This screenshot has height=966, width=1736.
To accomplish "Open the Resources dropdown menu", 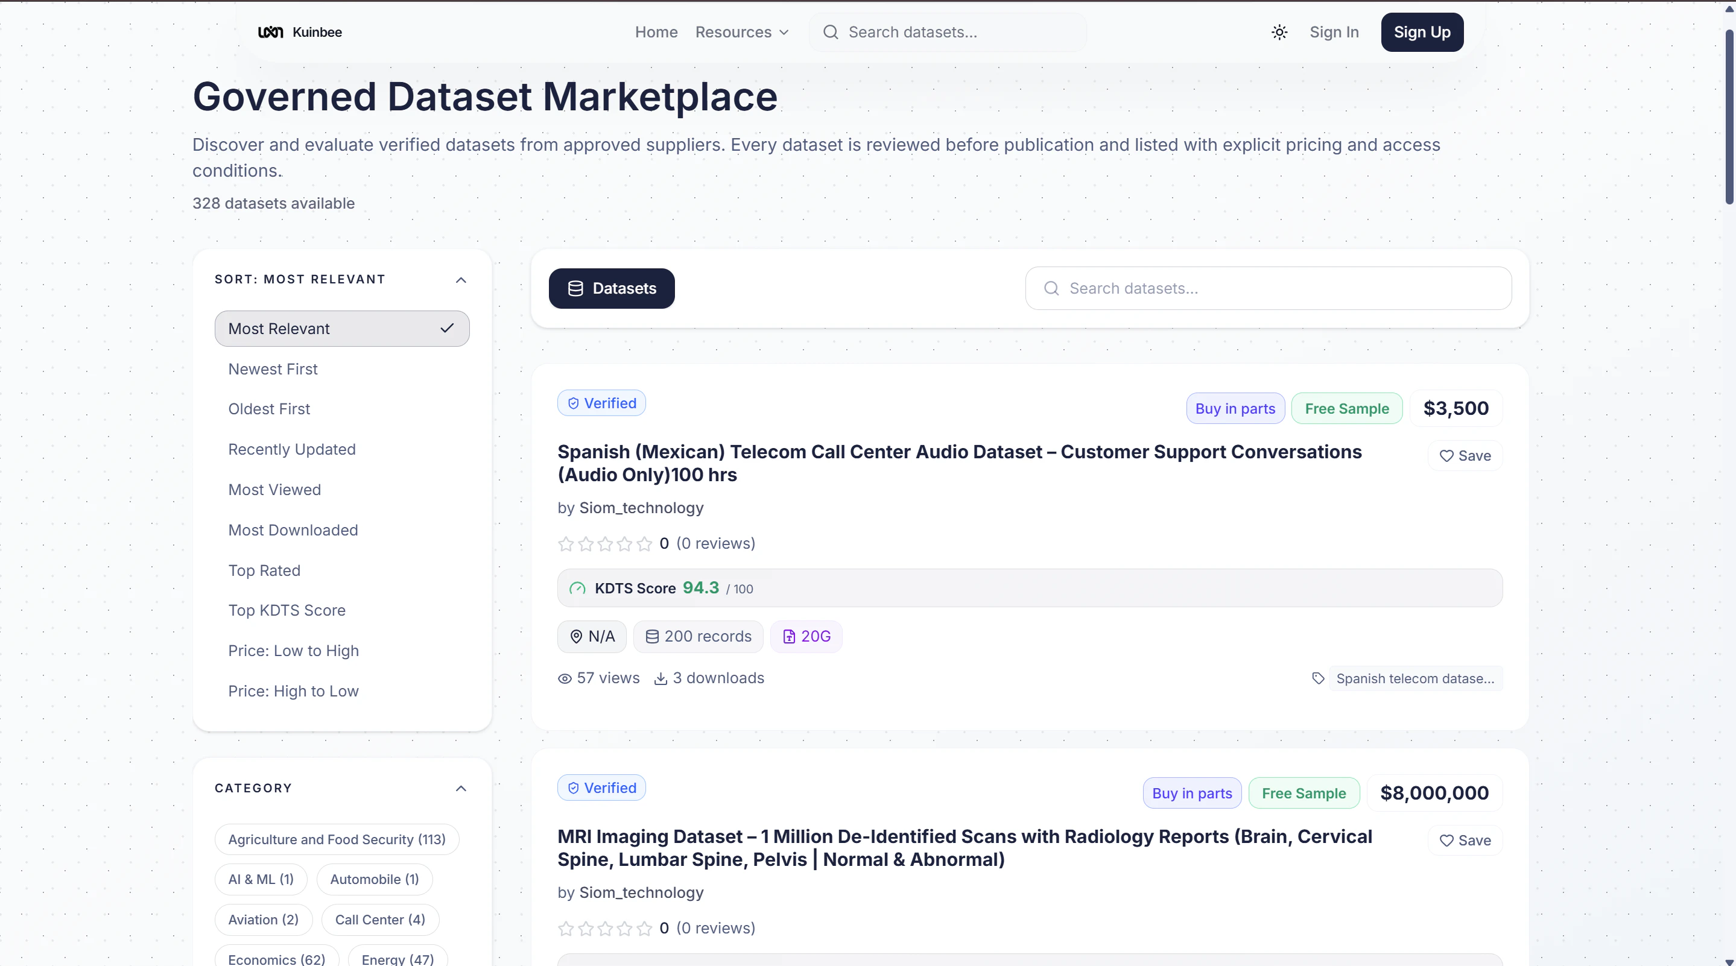I will 741,33.
